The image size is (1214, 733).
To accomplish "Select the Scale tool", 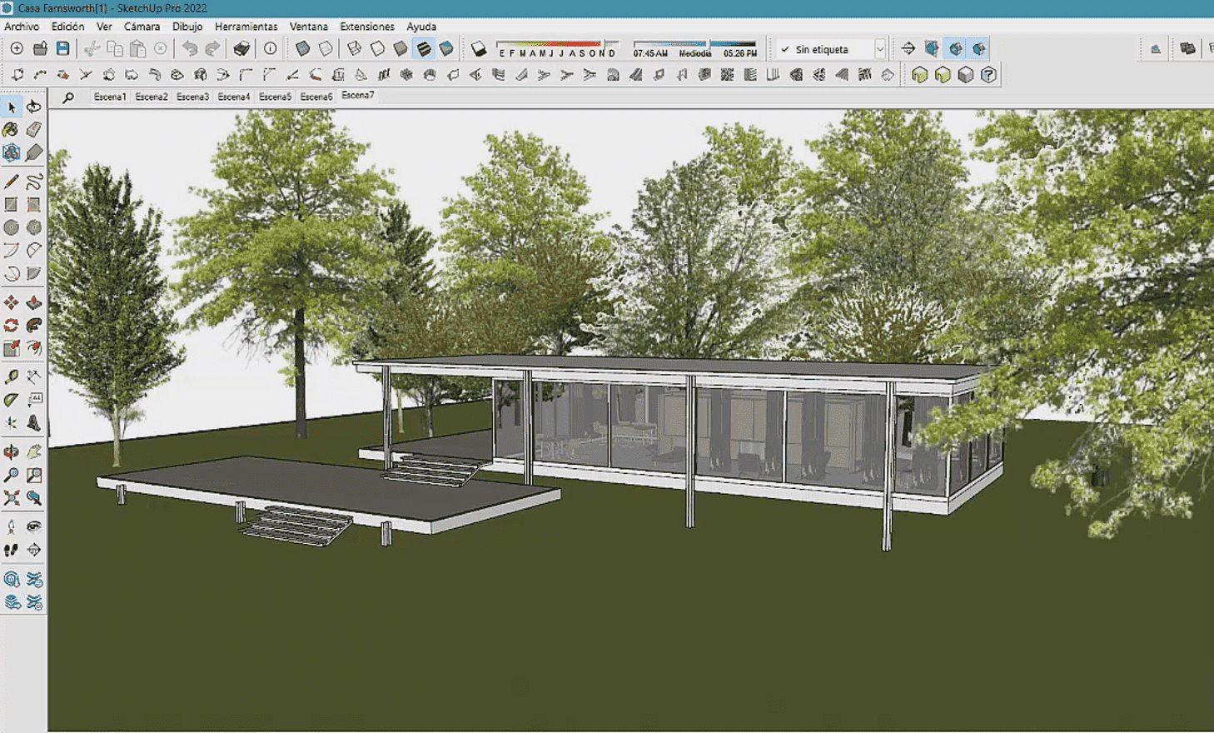I will click(11, 348).
